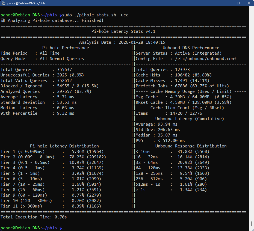Click the 'Tier 6 (5 - 10ms)' row
Image resolution: width=254 pixels, height=231 pixels.
click(x=51, y=179)
